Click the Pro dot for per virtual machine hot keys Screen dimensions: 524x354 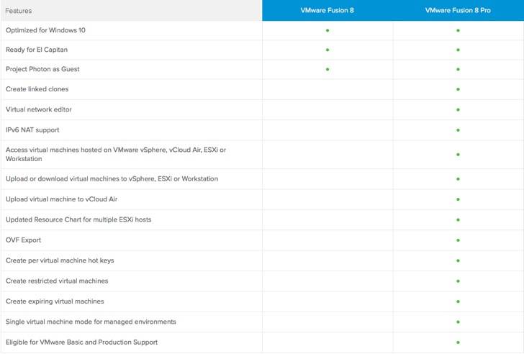click(x=458, y=260)
